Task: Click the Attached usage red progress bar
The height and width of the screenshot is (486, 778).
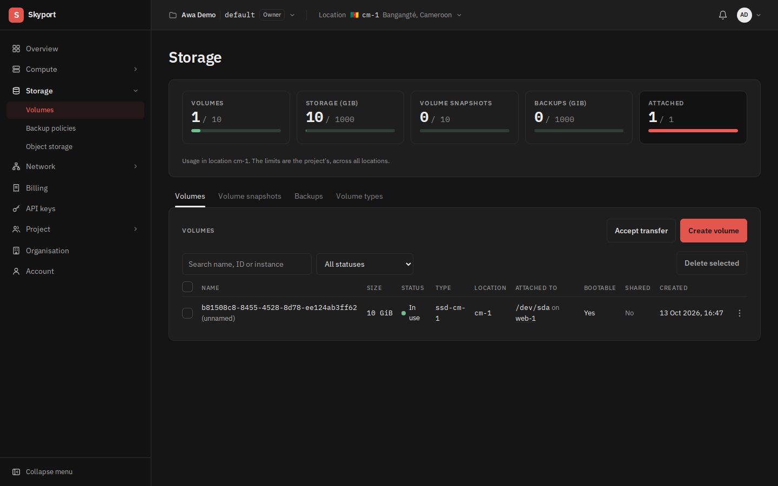Action: [693, 131]
